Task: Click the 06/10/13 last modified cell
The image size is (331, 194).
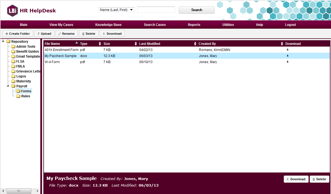Action: [x=146, y=62]
